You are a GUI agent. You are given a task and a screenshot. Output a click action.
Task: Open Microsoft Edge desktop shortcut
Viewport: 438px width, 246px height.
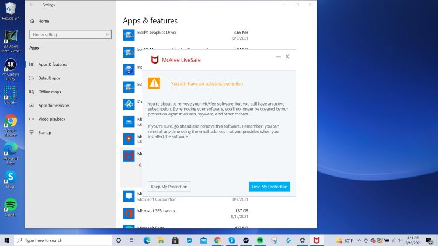pyautogui.click(x=11, y=153)
